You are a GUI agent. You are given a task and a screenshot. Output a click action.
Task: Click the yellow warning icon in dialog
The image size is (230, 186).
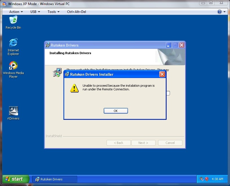(x=74, y=88)
